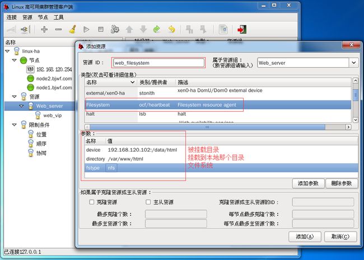
Task: Click the node standby toolbar icon
Action: click(x=189, y=30)
